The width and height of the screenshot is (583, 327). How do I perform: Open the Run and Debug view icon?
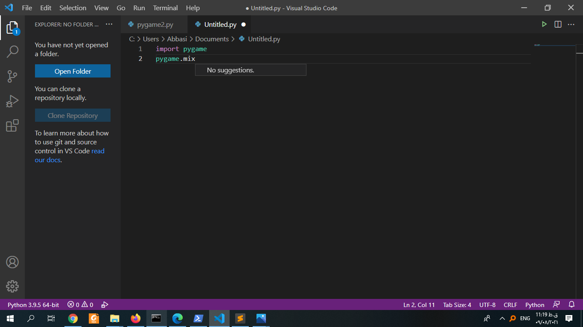coord(12,101)
